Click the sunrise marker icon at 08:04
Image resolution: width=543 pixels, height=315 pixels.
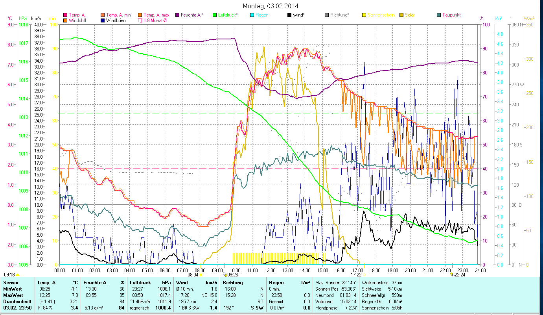coord(201,275)
